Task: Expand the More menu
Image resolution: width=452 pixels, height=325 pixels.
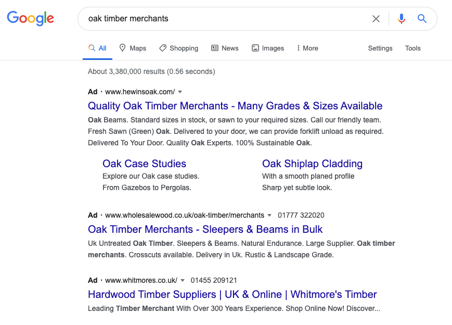Action: coord(307,48)
